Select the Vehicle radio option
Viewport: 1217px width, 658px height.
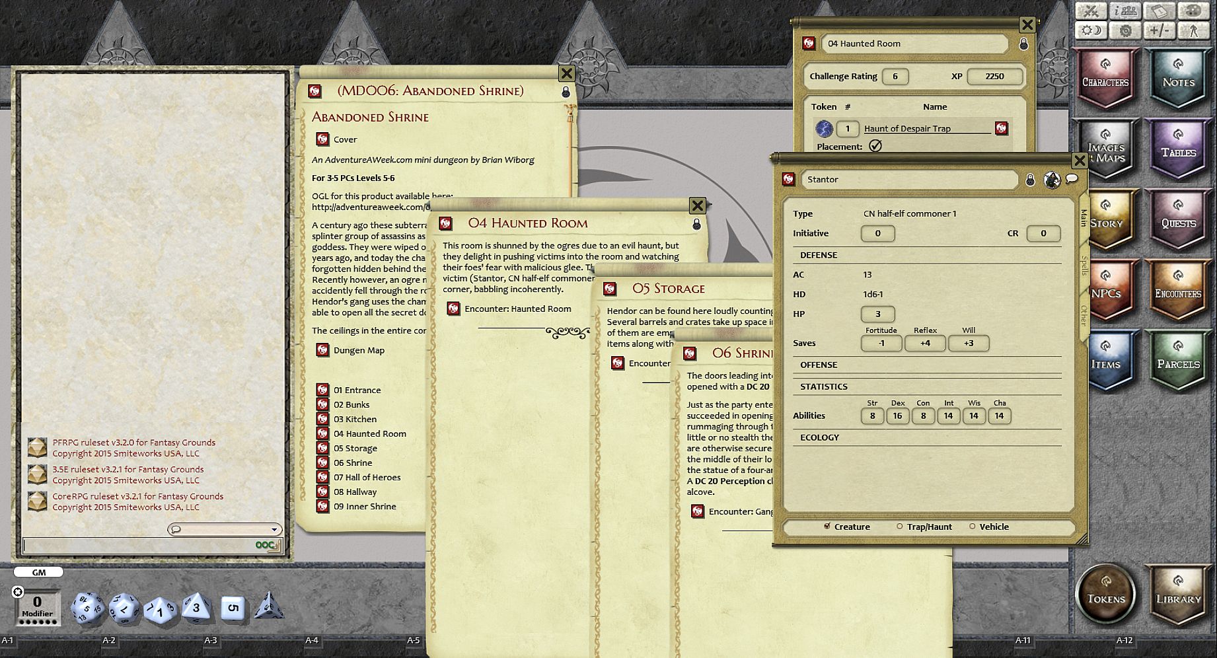pyautogui.click(x=973, y=527)
